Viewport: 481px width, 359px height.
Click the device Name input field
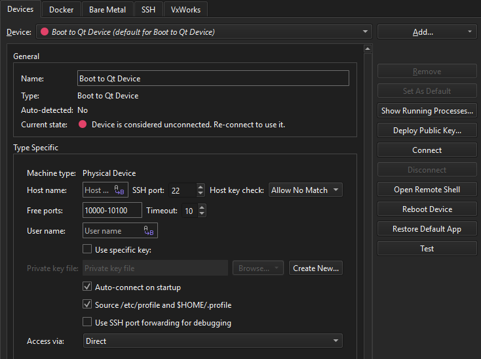pyautogui.click(x=213, y=78)
